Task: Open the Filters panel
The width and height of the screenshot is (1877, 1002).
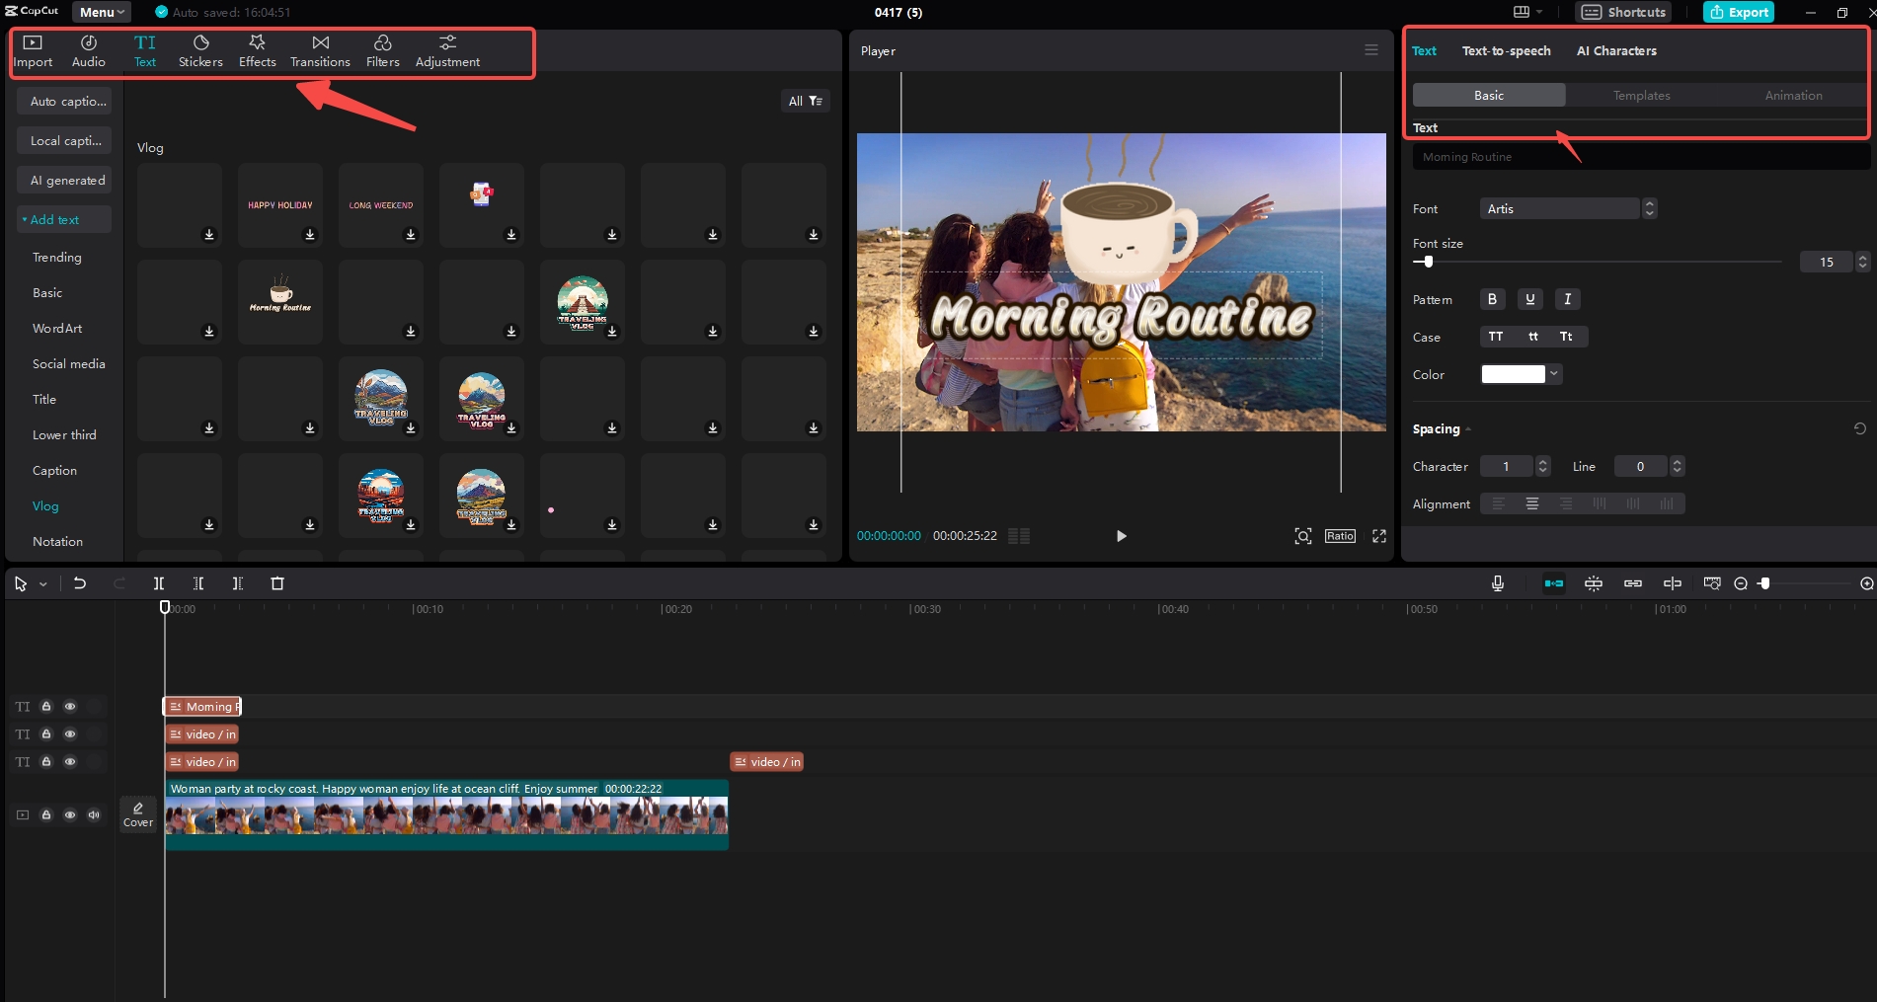Action: 383,50
